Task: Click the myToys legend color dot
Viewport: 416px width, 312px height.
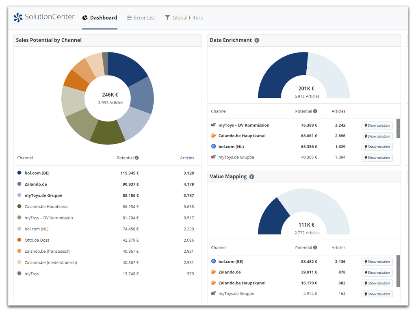Action: coord(19,273)
